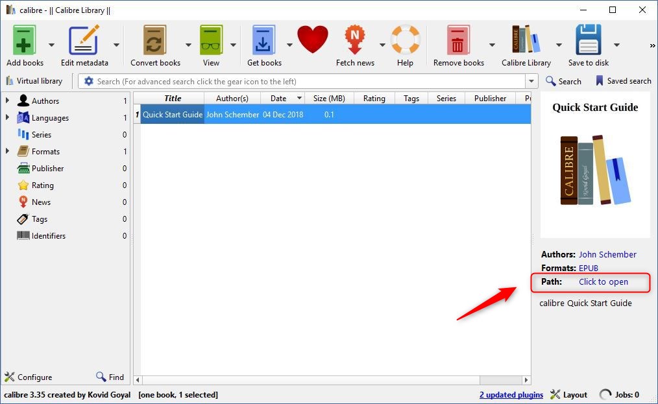Open the Virtual library menu
658x404 pixels.
pyautogui.click(x=34, y=81)
